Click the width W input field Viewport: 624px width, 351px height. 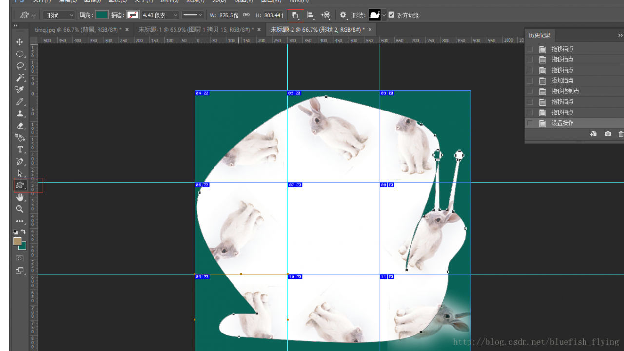[x=228, y=15]
